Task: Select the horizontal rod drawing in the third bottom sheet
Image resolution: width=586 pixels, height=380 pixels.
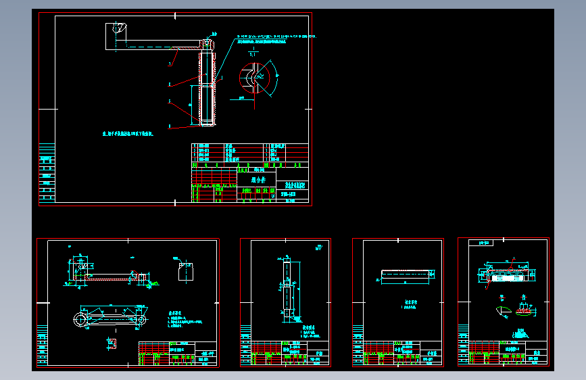Action: (x=406, y=275)
